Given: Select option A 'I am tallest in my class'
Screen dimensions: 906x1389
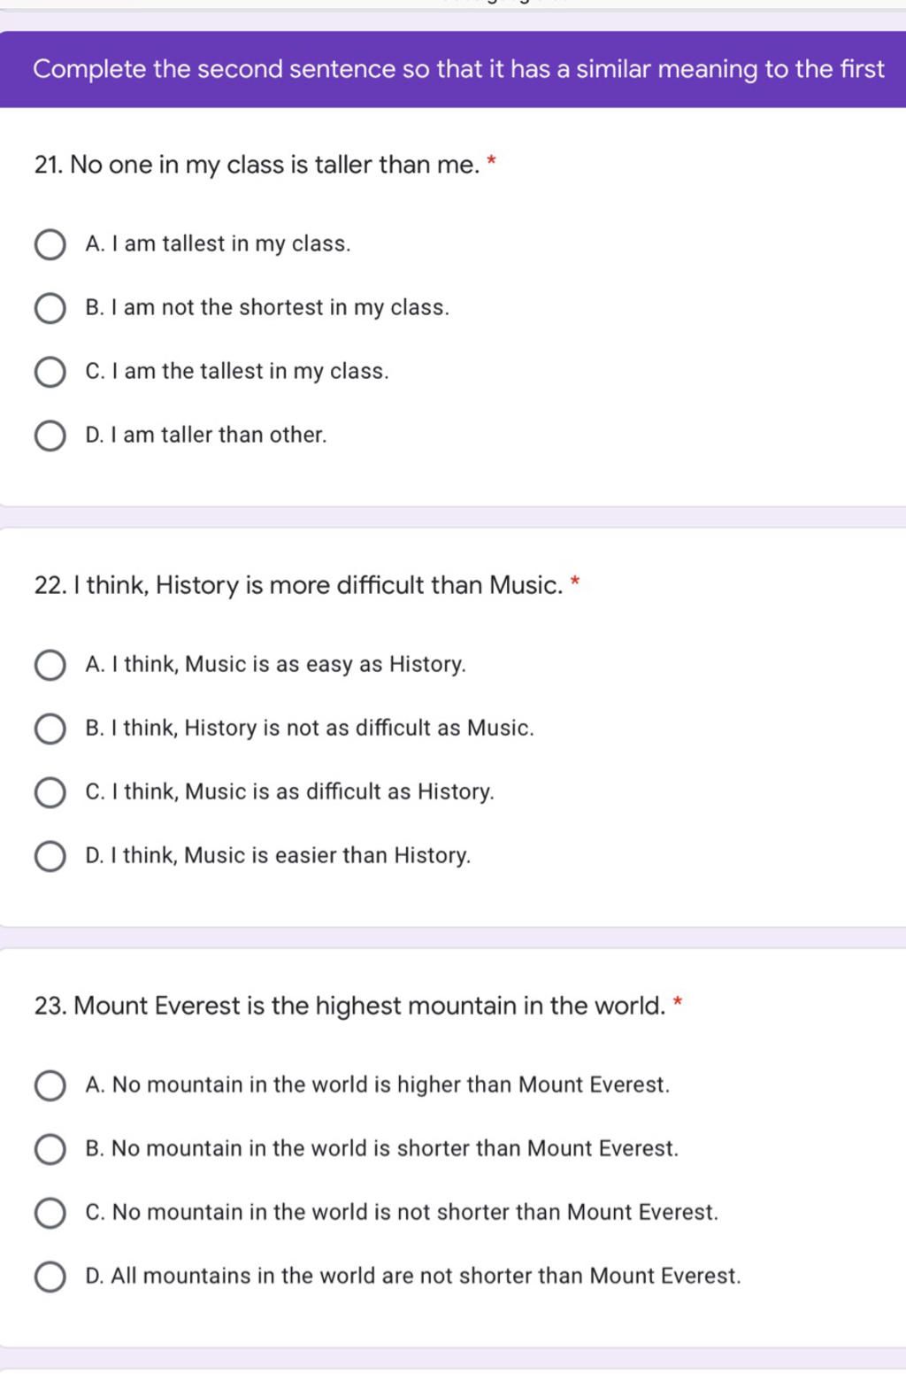Looking at the screenshot, I should [50, 244].
